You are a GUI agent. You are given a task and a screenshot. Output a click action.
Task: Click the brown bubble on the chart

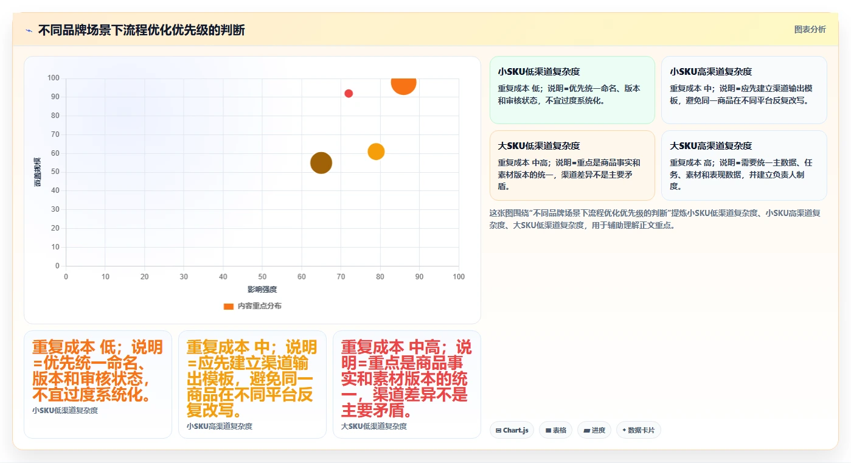point(321,162)
